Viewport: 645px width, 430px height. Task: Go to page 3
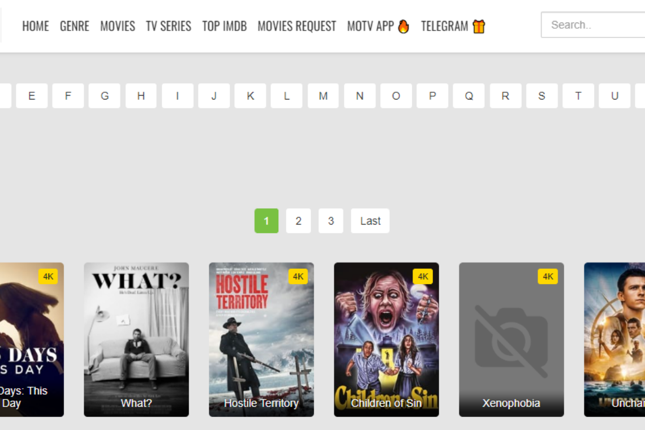331,221
